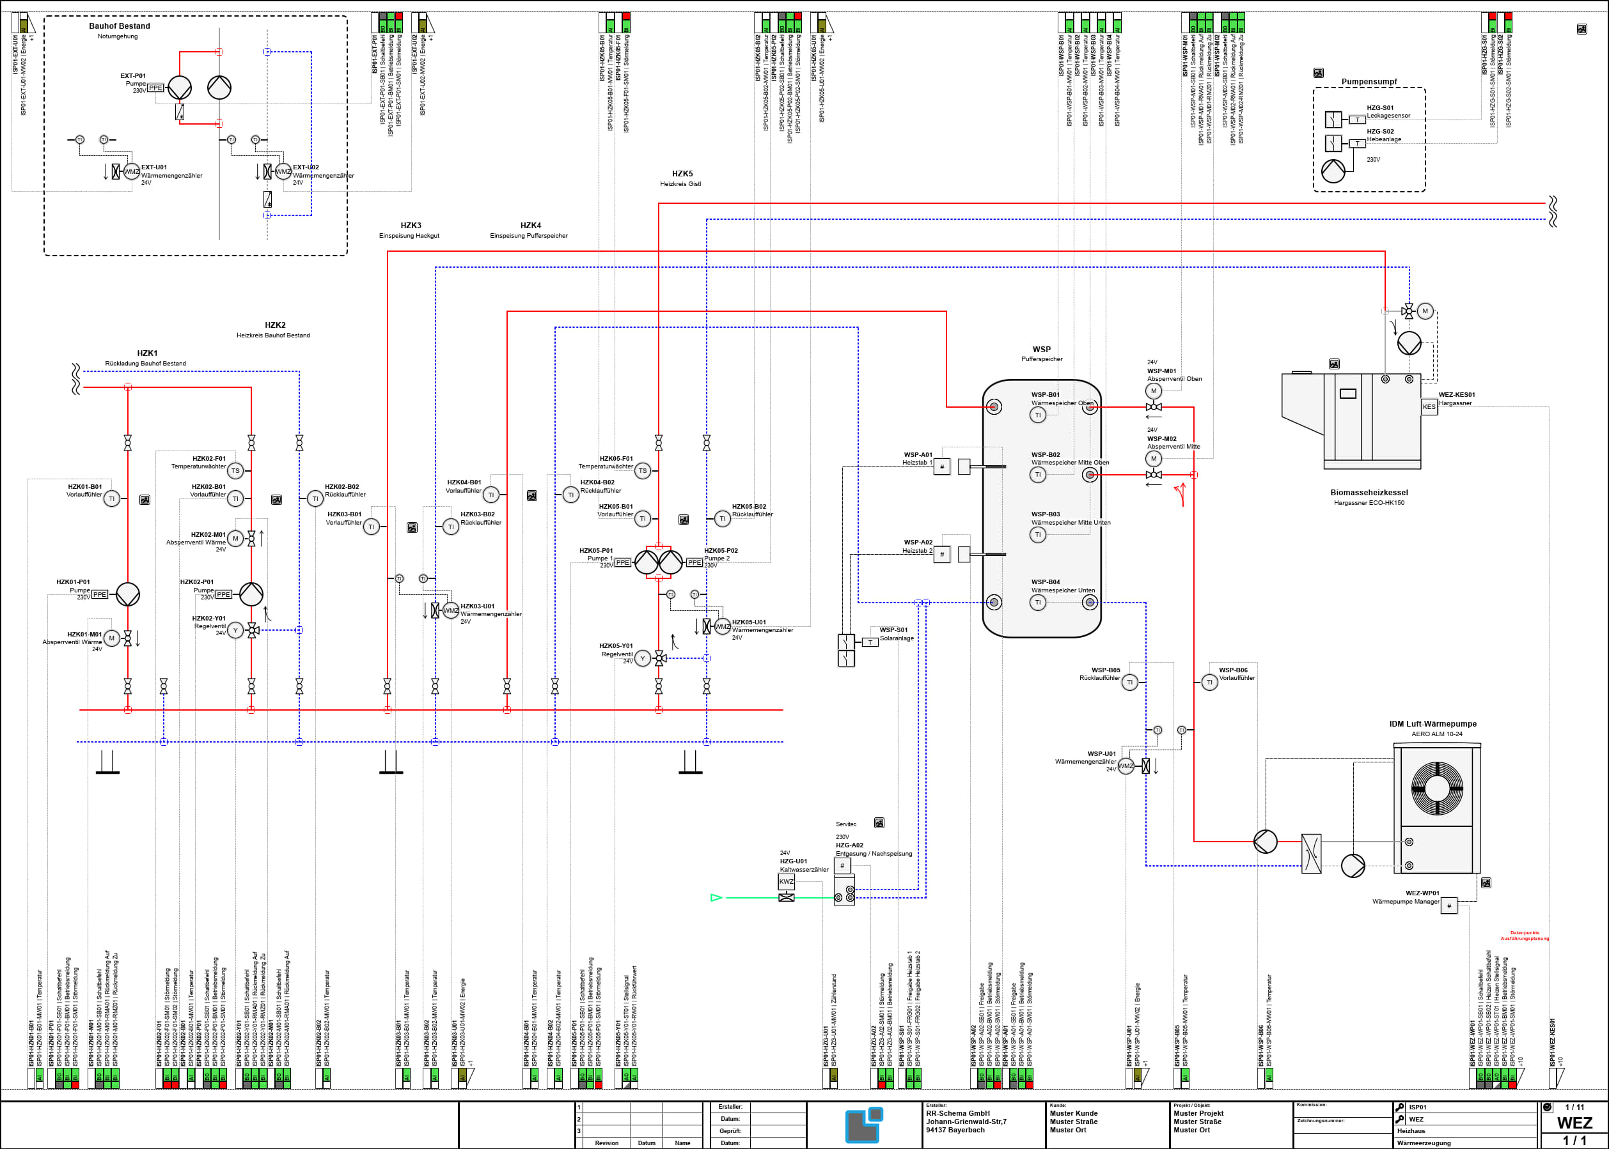Select the HZK05-Y01 Regelventil actuator
1609x1149 pixels.
(x=643, y=659)
